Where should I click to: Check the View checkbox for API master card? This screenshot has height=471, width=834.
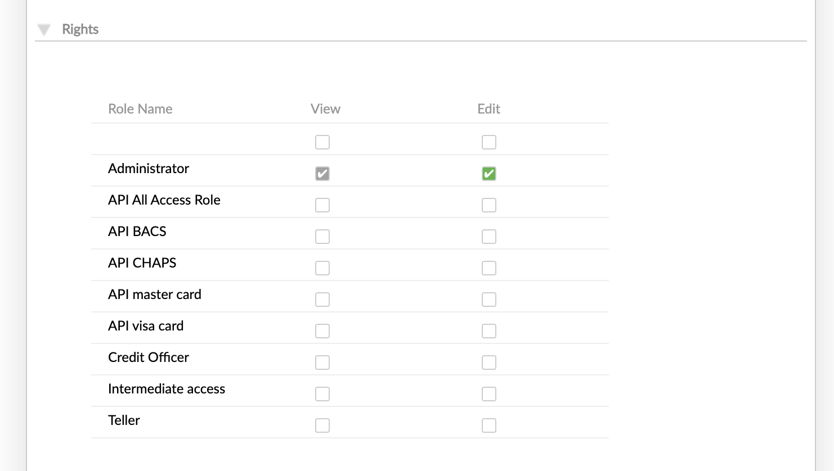322,299
